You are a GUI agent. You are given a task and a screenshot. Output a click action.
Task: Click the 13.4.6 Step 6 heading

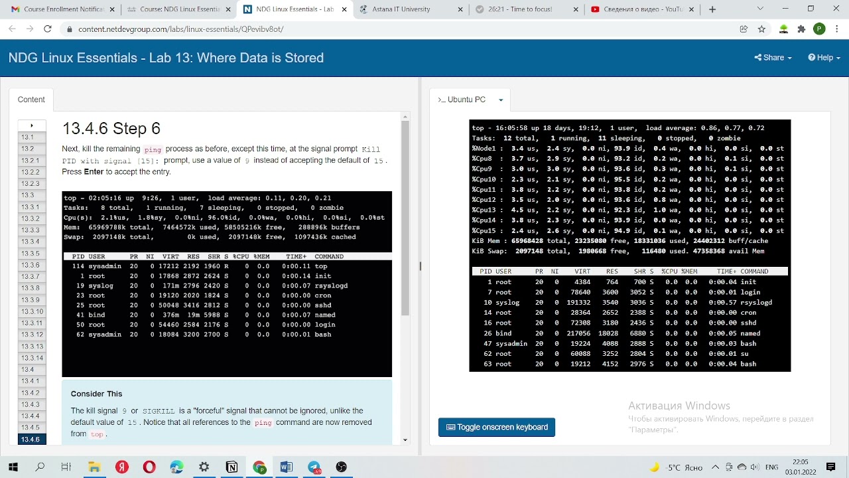coord(111,129)
